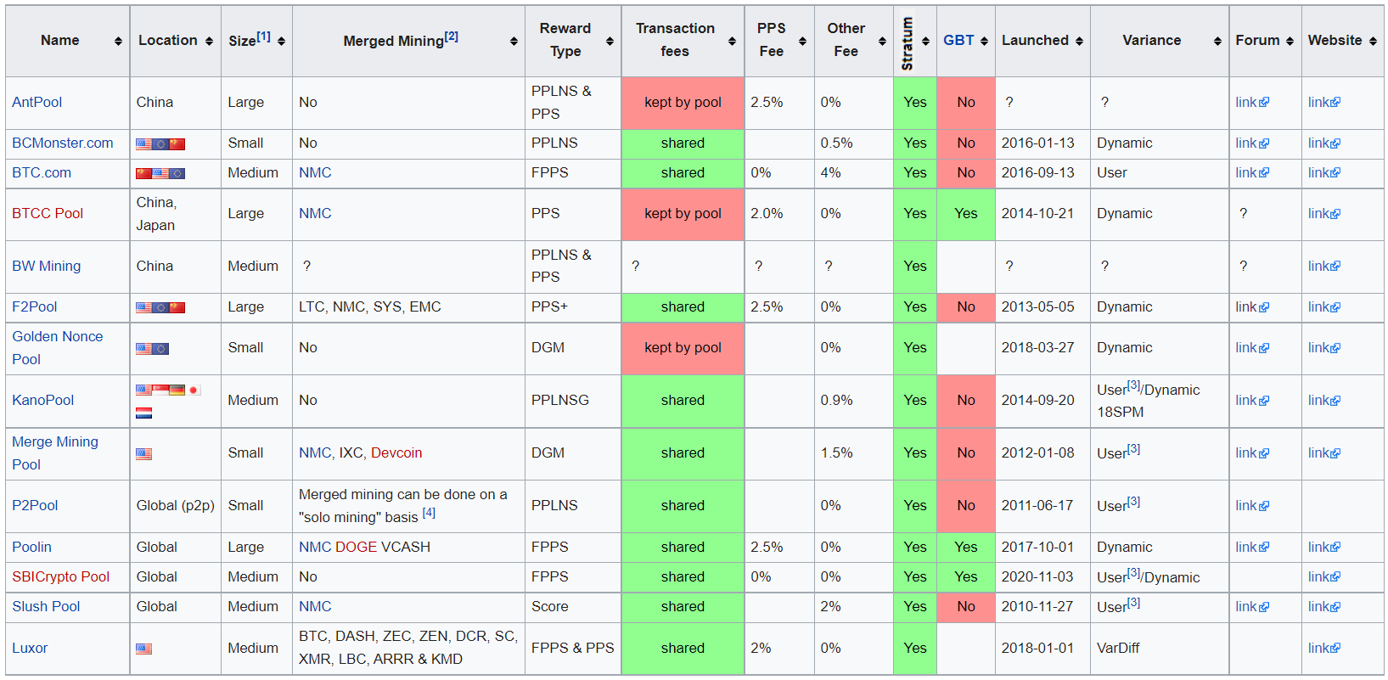Sort by the Variance column
This screenshot has height=680, width=1388.
(x=1217, y=41)
